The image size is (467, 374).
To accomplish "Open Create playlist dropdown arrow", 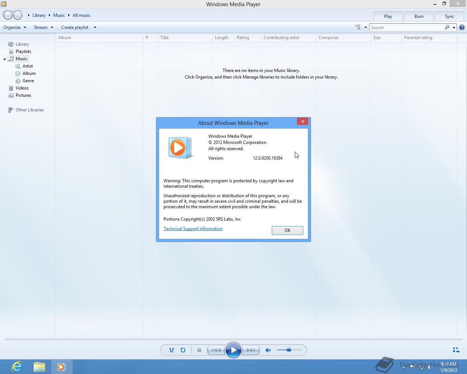I will 95,27.
